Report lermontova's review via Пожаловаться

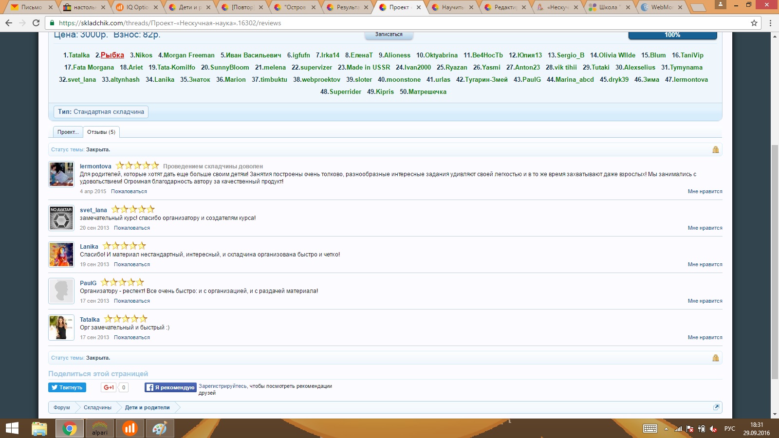pos(129,191)
